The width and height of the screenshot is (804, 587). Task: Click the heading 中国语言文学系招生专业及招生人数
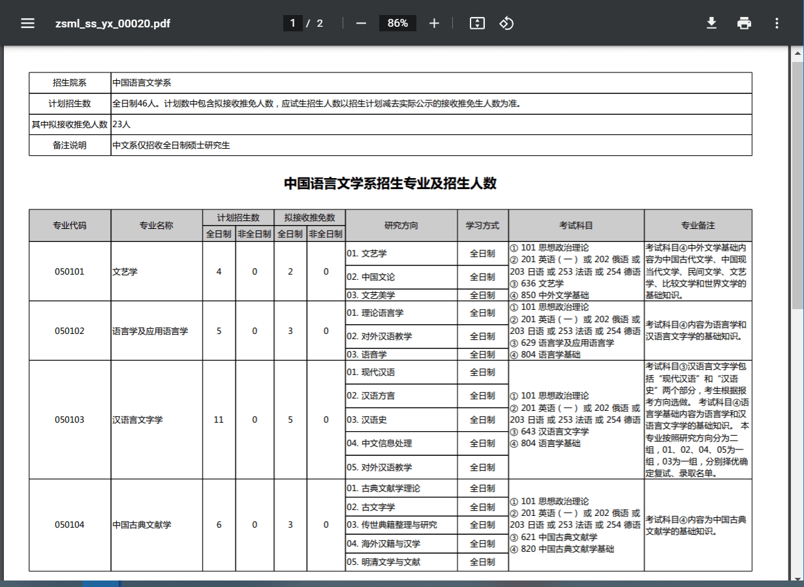(390, 183)
